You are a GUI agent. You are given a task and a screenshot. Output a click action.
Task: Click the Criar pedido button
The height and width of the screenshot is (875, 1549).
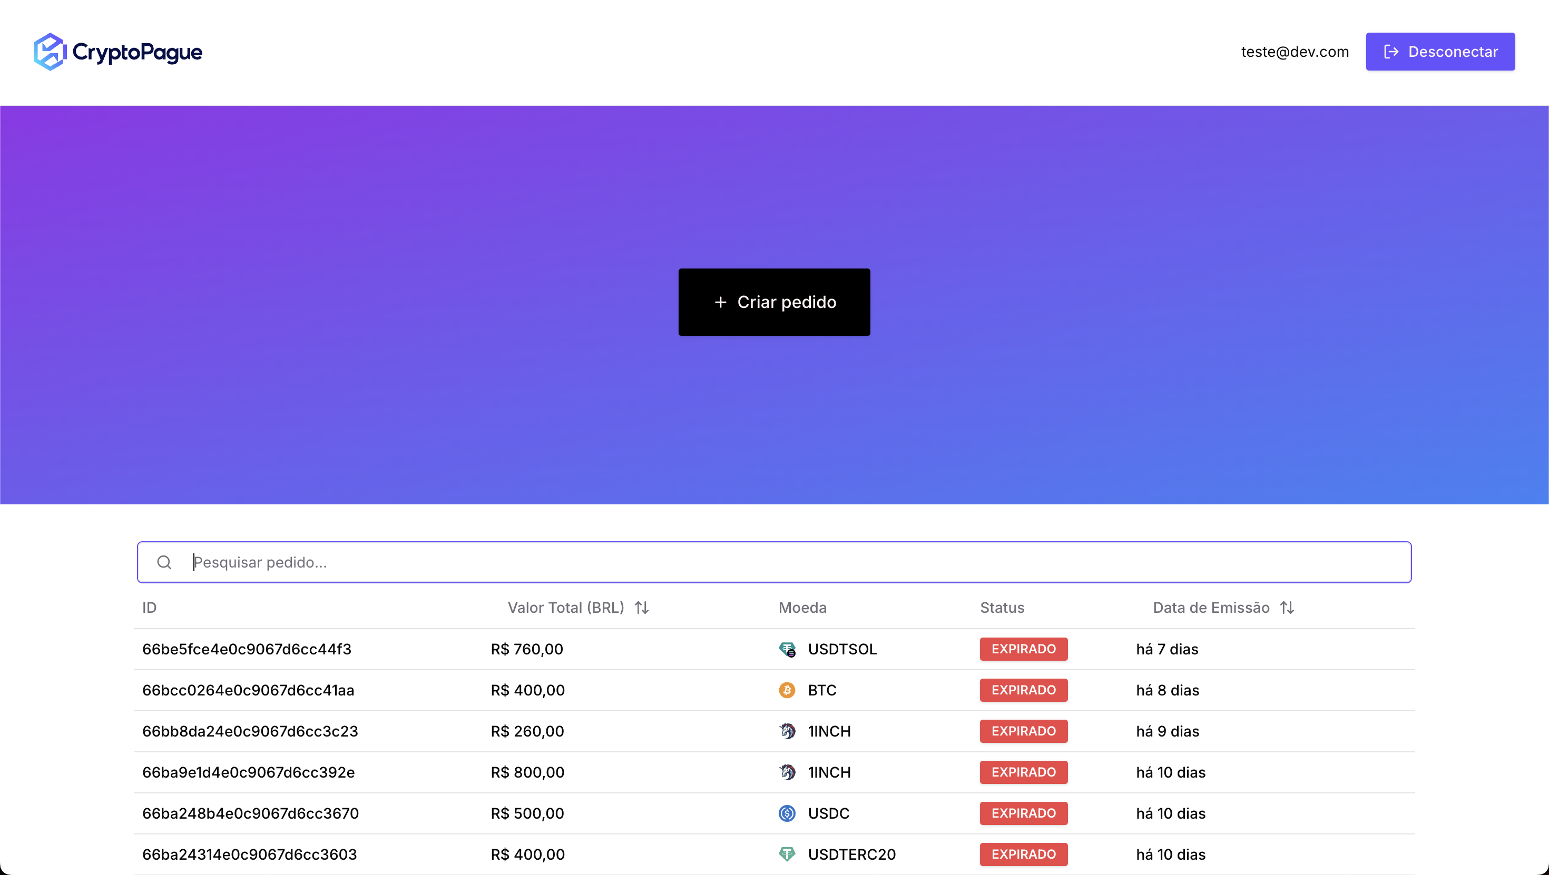774,302
